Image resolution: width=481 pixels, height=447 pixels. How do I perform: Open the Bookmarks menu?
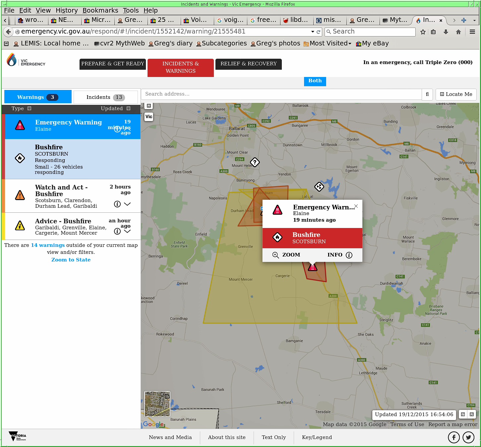[x=100, y=10]
